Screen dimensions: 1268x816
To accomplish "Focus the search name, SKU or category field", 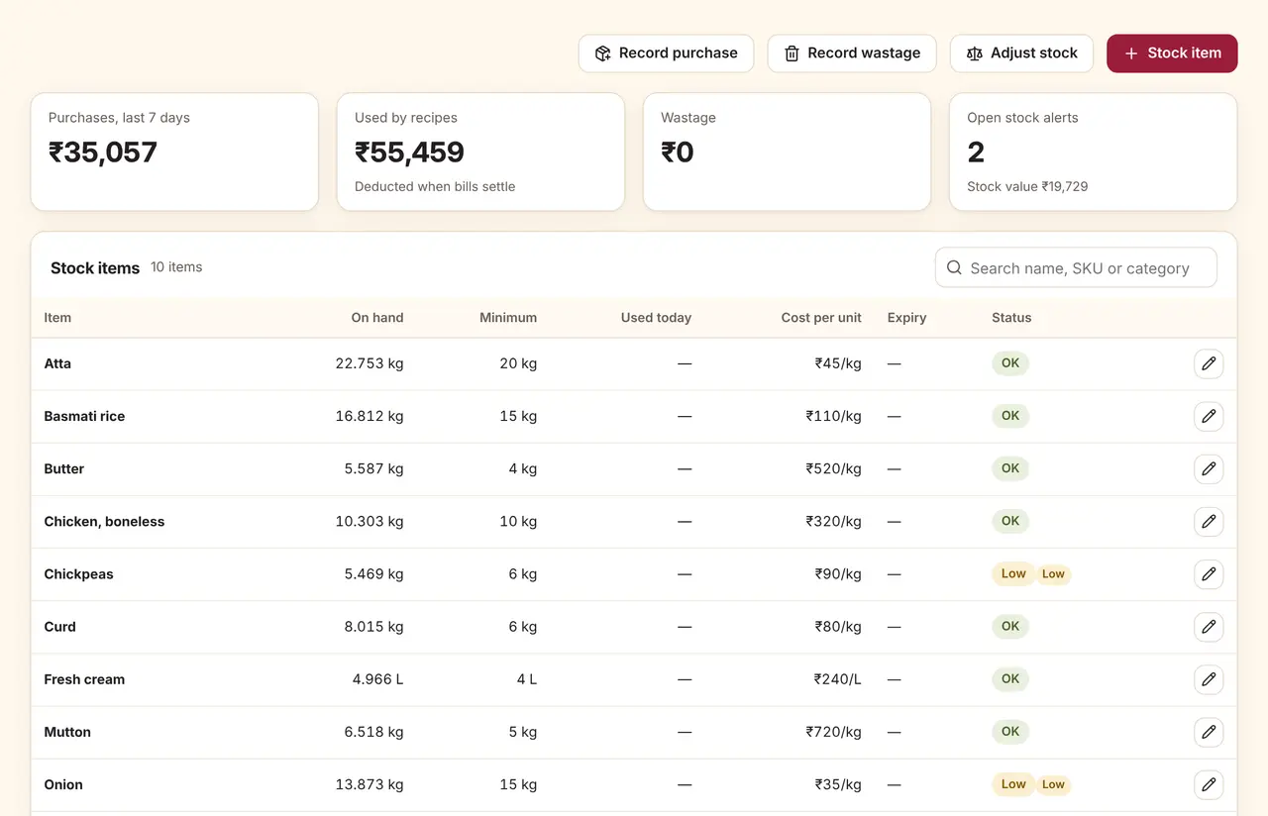I will point(1076,267).
